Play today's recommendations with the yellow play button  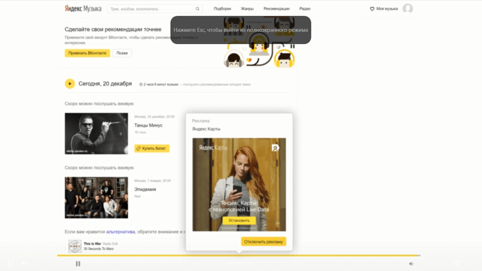70,84
